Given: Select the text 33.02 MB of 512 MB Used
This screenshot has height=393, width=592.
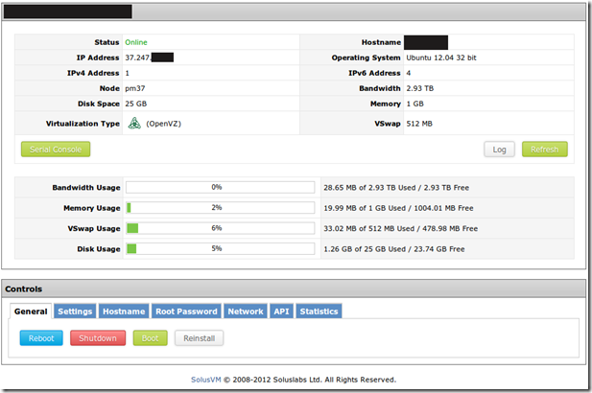Looking at the screenshot, I should (368, 228).
